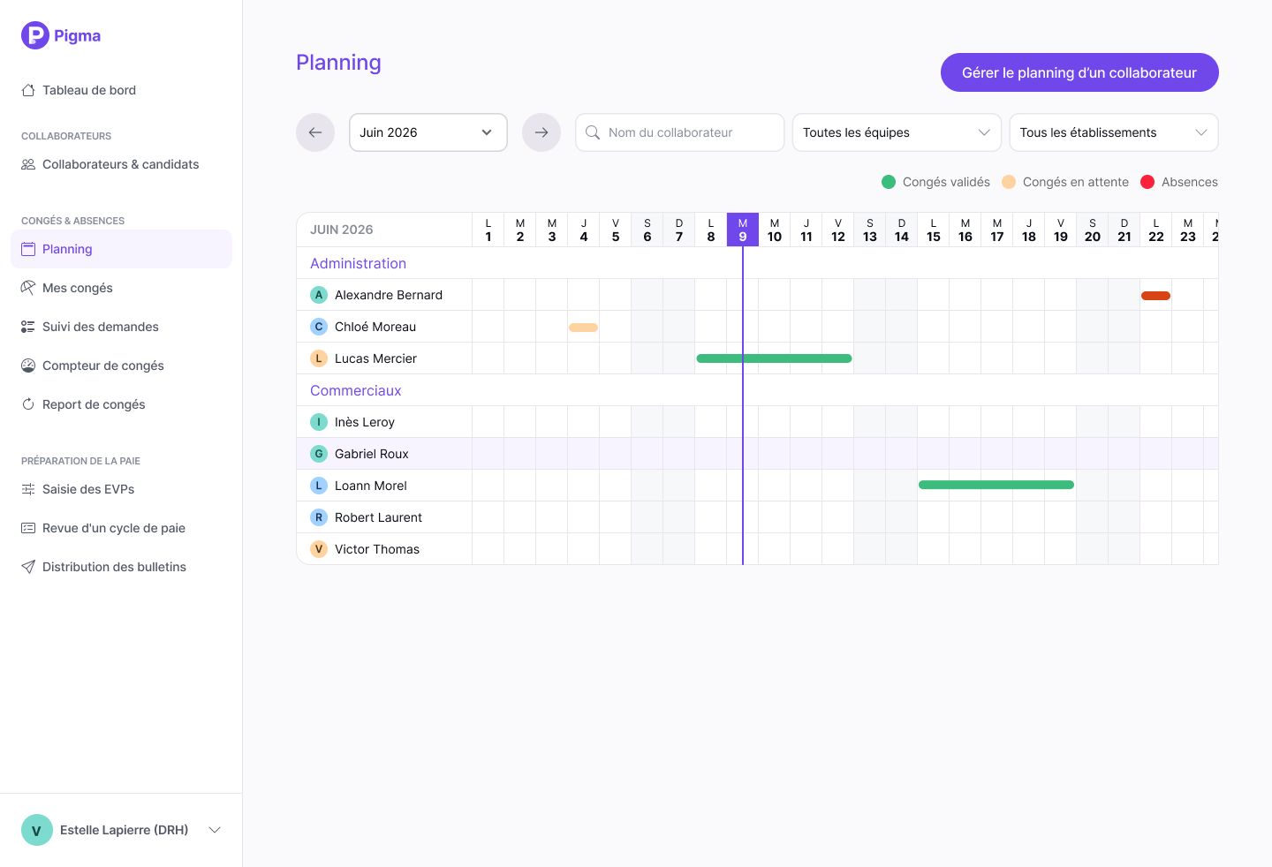Click Chloé Moreau's pending leave bar
Image resolution: width=1272 pixels, height=867 pixels.
583,328
